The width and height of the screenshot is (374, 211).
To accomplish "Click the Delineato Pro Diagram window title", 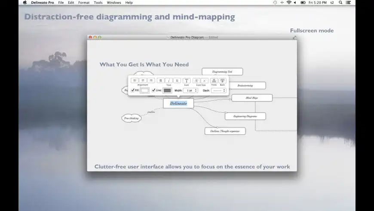I will [x=187, y=37].
